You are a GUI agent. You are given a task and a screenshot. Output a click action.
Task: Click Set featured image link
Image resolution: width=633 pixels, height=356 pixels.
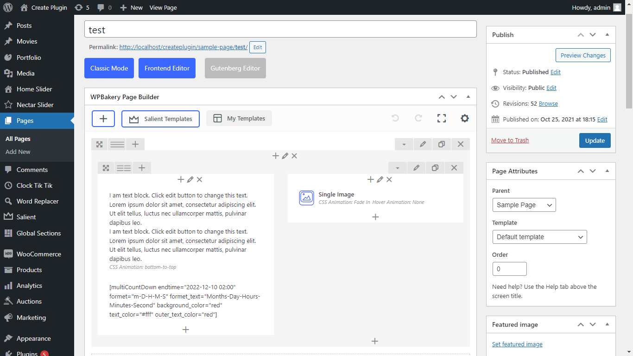(x=517, y=344)
